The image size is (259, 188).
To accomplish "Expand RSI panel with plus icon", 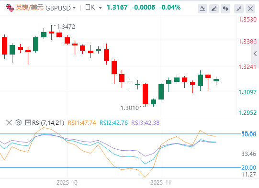I will click(x=28, y=122).
